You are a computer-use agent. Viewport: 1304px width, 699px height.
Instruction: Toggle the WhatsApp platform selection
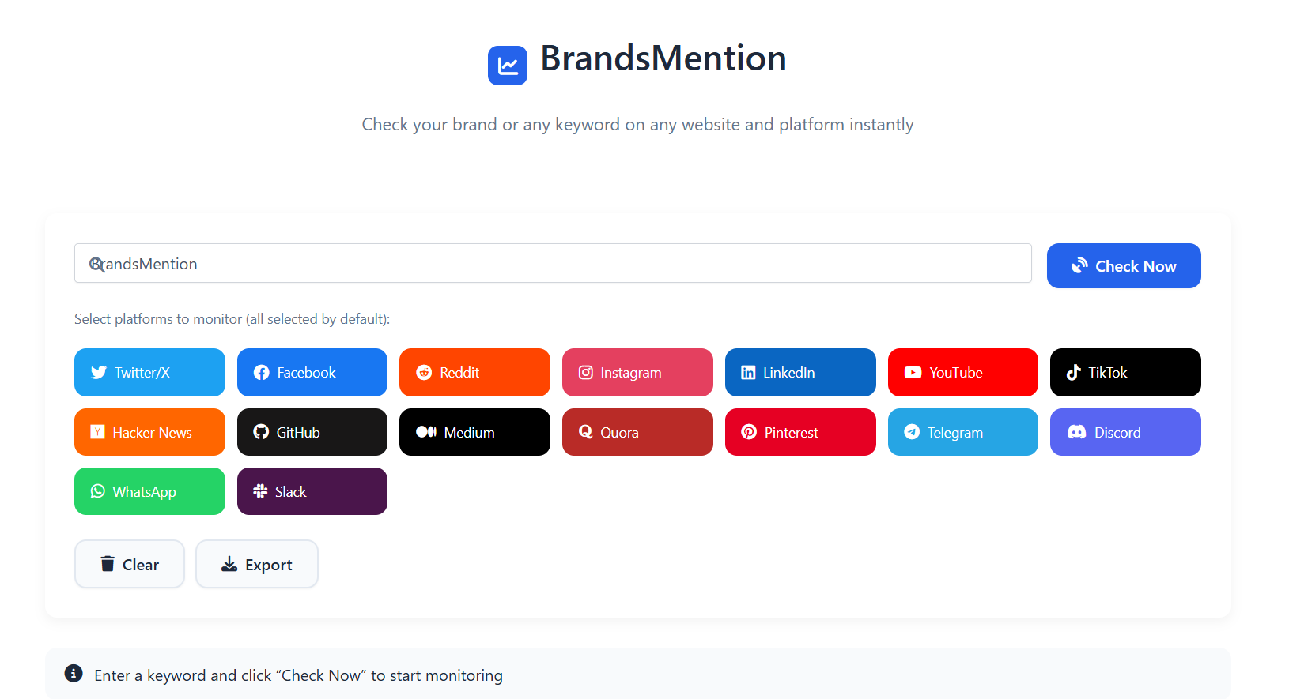[149, 491]
